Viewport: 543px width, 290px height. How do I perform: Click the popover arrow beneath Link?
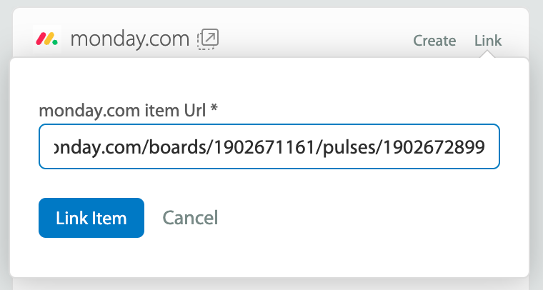pyautogui.click(x=487, y=54)
